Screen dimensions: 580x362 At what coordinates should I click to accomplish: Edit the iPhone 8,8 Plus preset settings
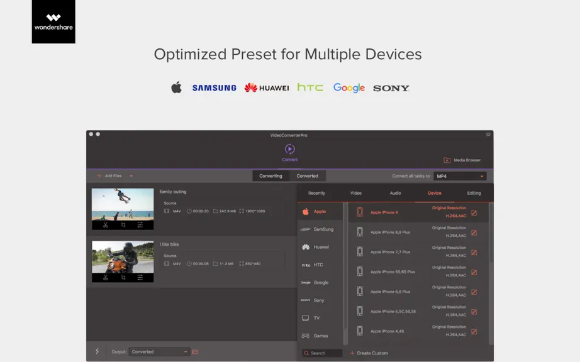[474, 233]
